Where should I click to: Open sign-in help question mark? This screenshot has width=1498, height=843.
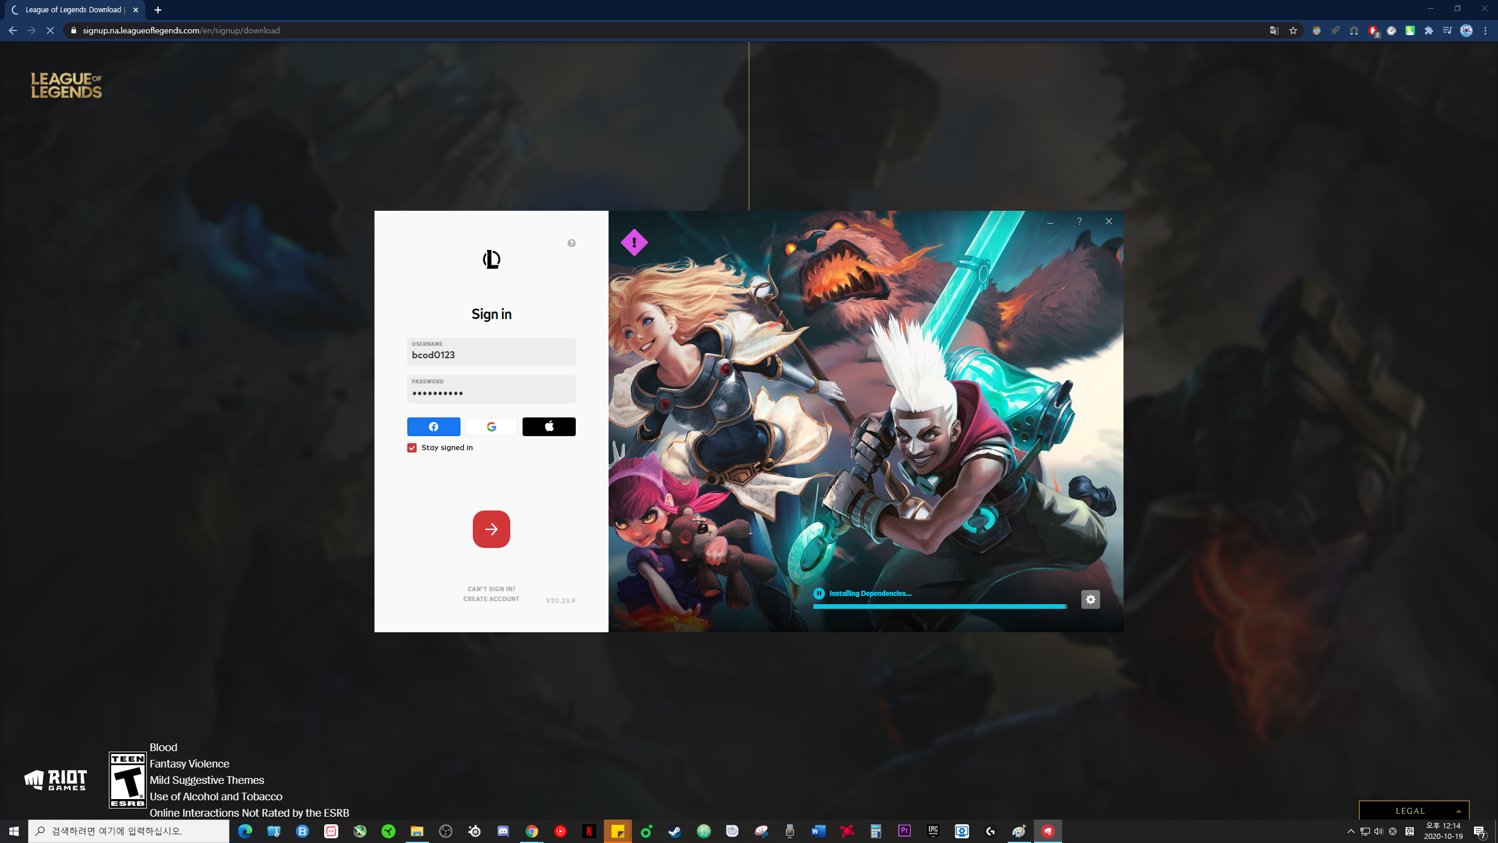coord(571,244)
